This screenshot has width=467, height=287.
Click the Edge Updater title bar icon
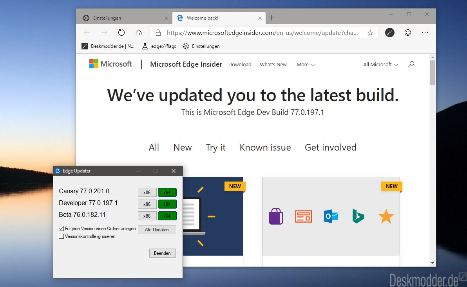pos(58,171)
